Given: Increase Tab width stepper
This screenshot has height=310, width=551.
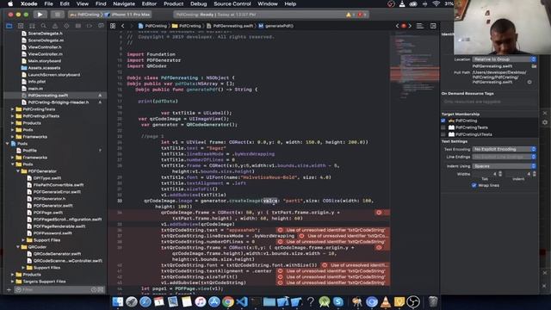Looking at the screenshot, I should click(x=500, y=172).
